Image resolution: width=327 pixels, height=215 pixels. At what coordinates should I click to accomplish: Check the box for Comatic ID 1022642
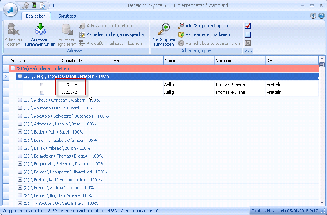click(42, 92)
